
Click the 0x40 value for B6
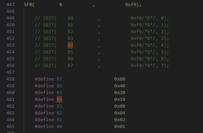(120, 86)
